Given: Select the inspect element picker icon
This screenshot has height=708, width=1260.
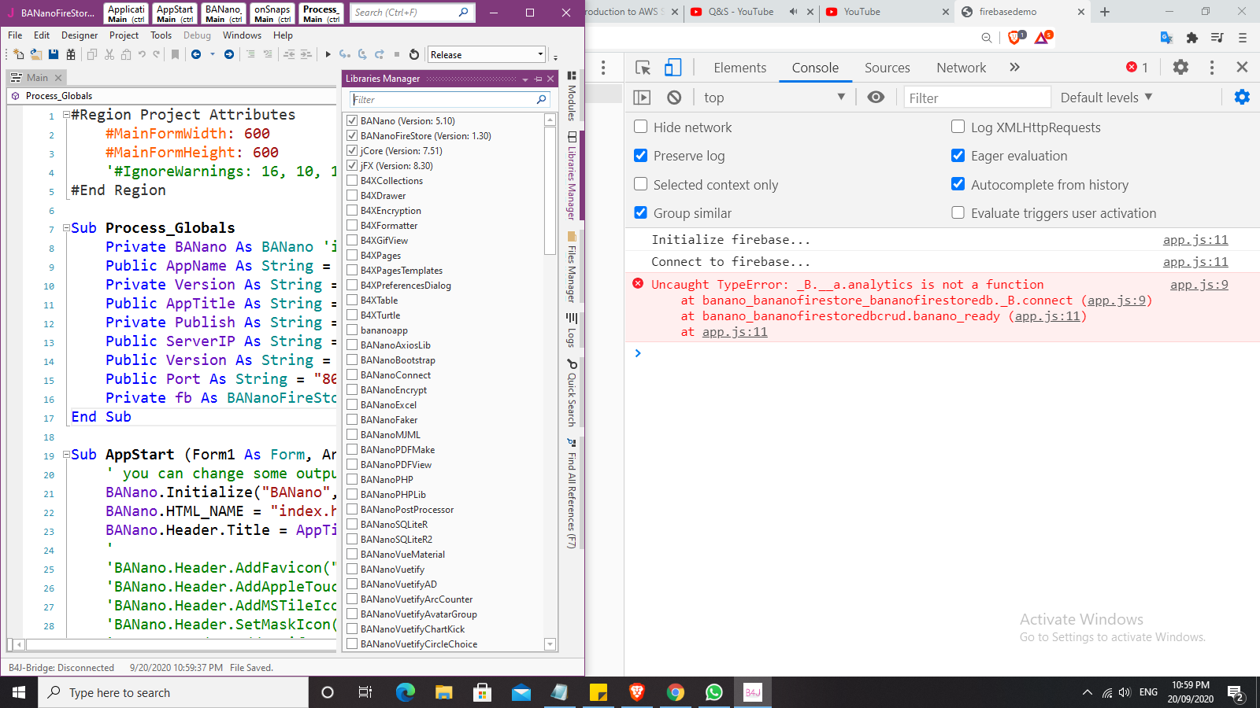Looking at the screenshot, I should tap(643, 68).
